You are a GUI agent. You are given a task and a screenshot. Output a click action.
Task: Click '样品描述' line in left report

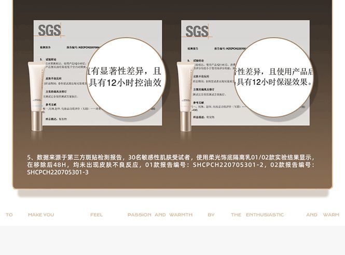pos(56,119)
